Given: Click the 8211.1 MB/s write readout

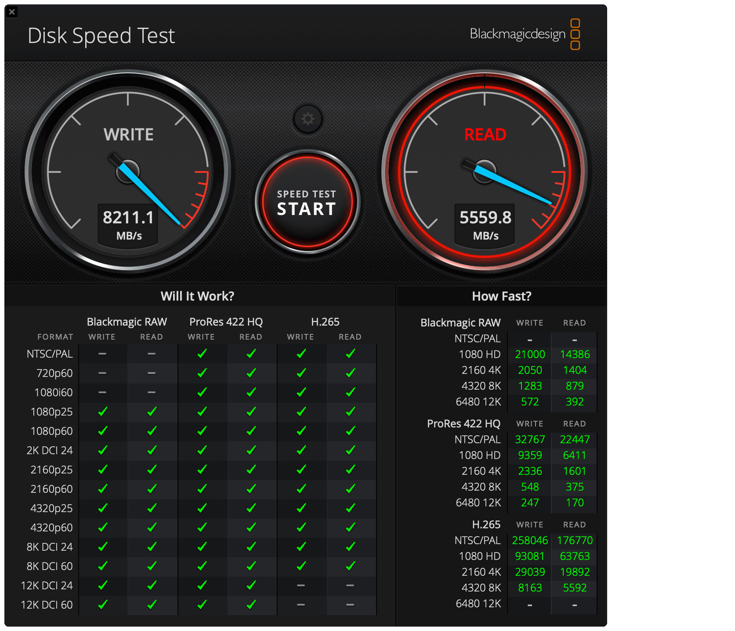Looking at the screenshot, I should click(128, 225).
